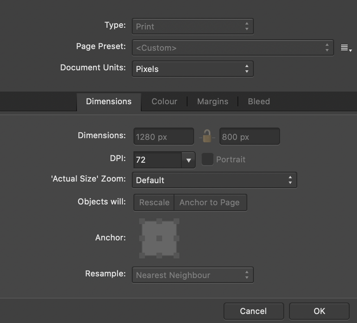Select the bottom-right anchor point

click(x=176, y=256)
